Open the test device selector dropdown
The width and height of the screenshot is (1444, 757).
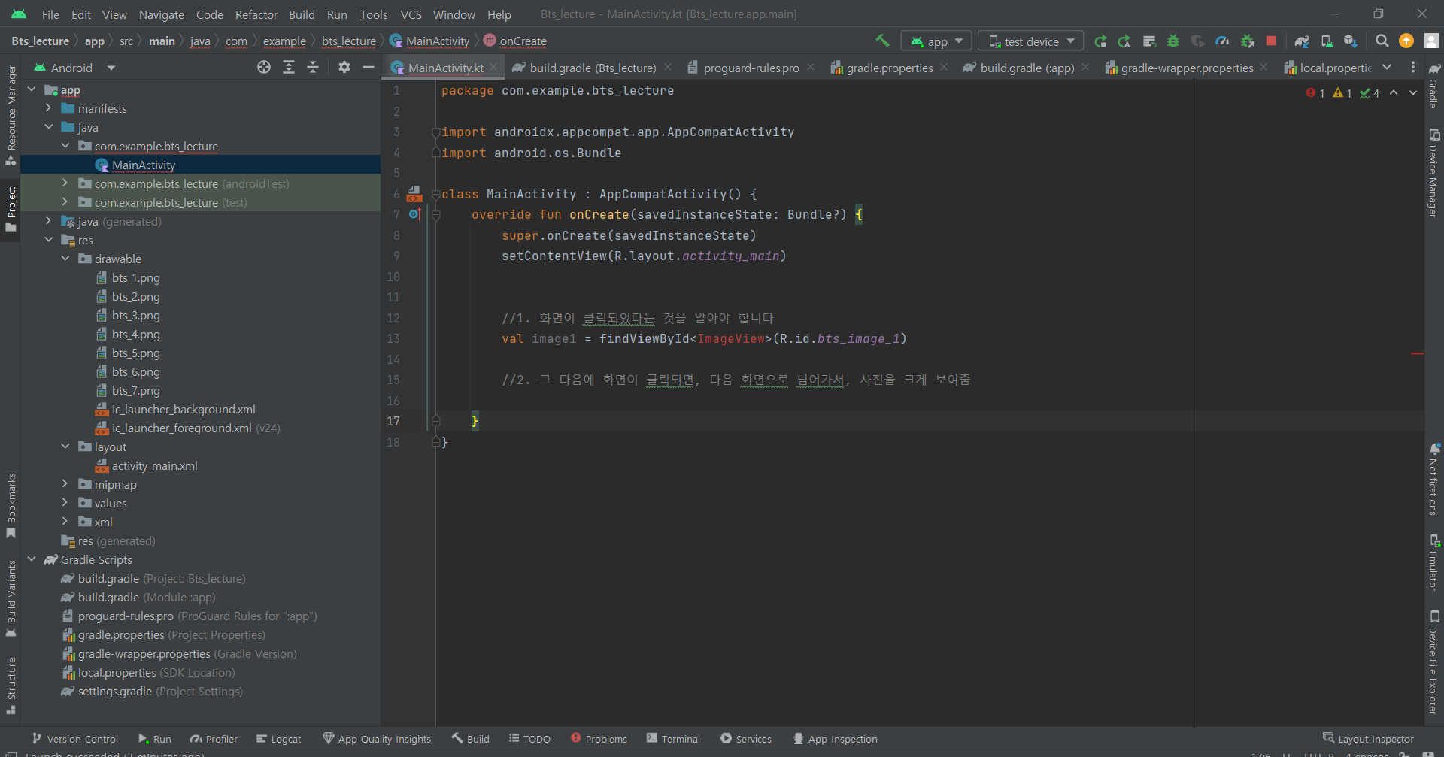tap(1031, 41)
